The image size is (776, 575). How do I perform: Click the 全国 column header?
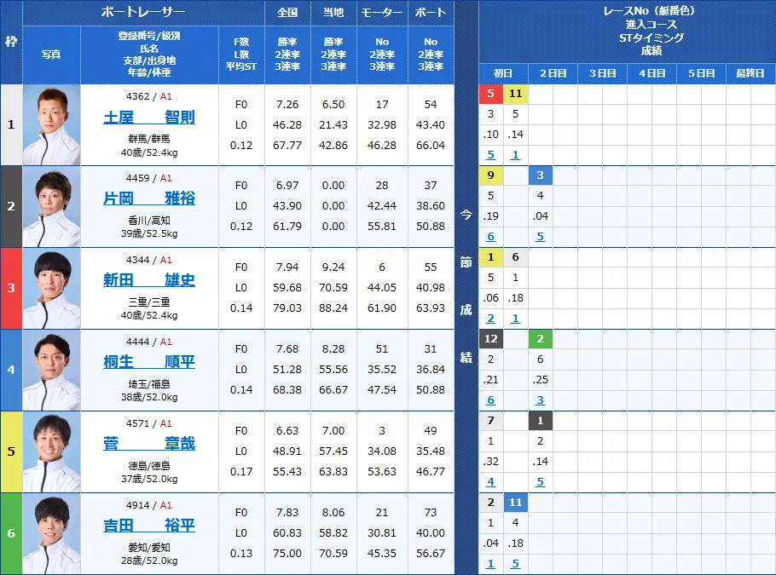[x=287, y=13]
